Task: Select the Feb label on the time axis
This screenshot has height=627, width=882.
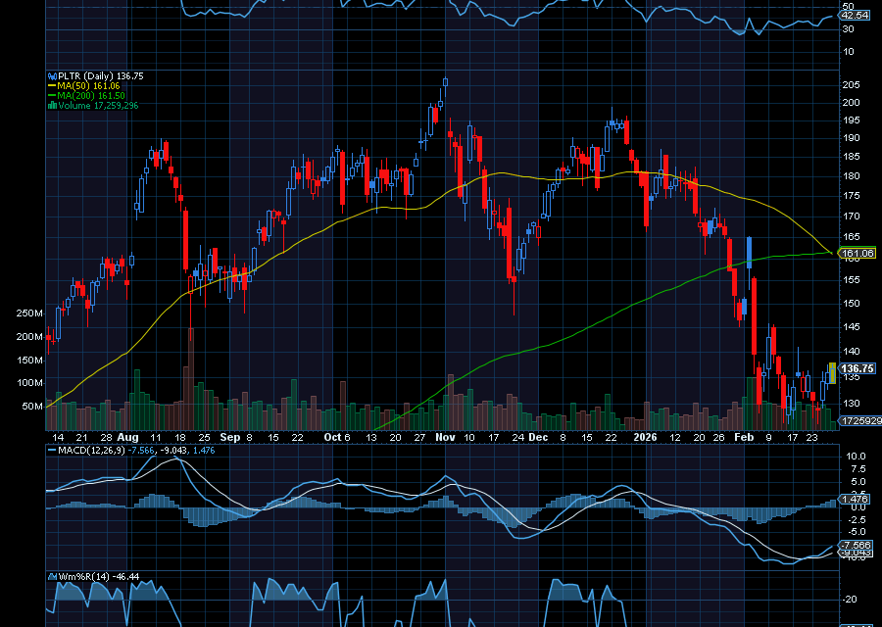Action: [x=742, y=437]
